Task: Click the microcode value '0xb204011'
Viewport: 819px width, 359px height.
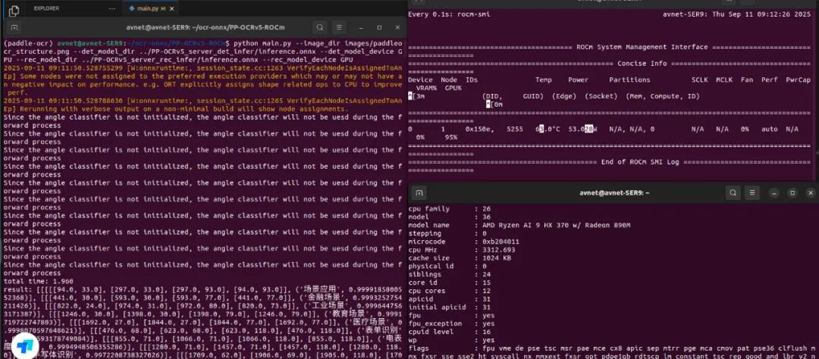Action: 501,242
